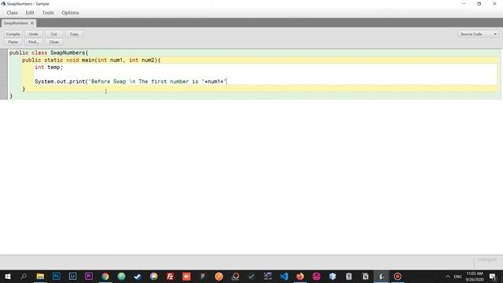Click the 'public static void main' line
Image resolution: width=503 pixels, height=283 pixels.
click(91, 60)
